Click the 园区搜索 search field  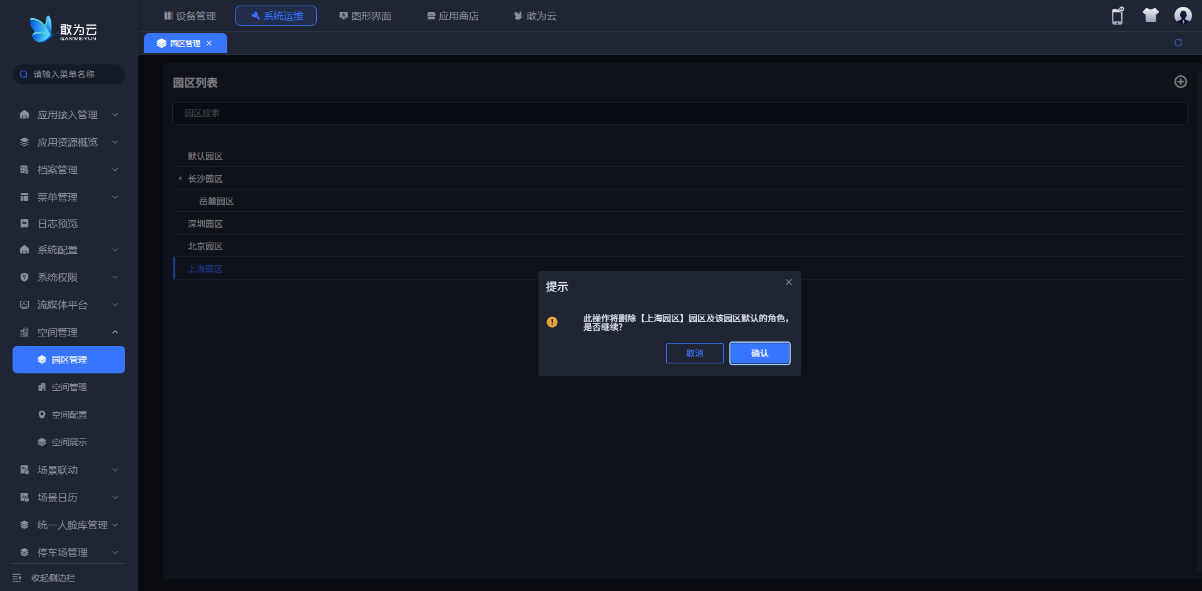click(679, 113)
